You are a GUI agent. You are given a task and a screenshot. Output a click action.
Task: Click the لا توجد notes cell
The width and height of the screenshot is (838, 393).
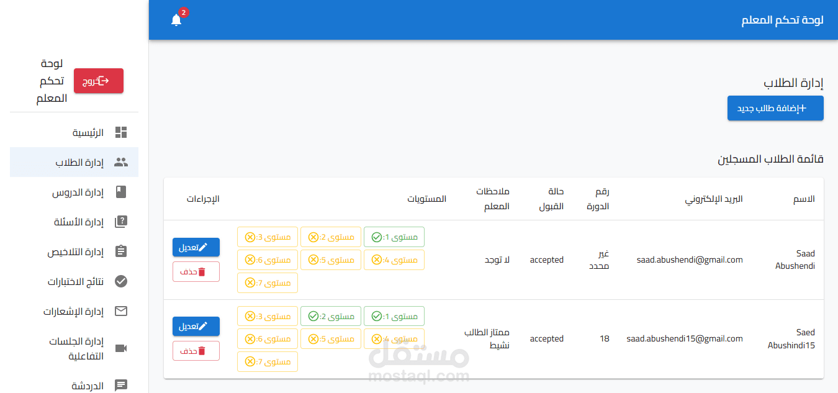pos(497,260)
